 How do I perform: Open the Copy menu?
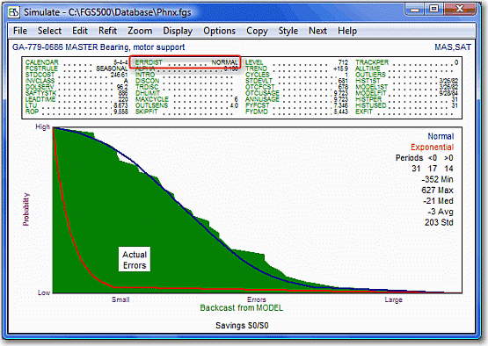(257, 31)
